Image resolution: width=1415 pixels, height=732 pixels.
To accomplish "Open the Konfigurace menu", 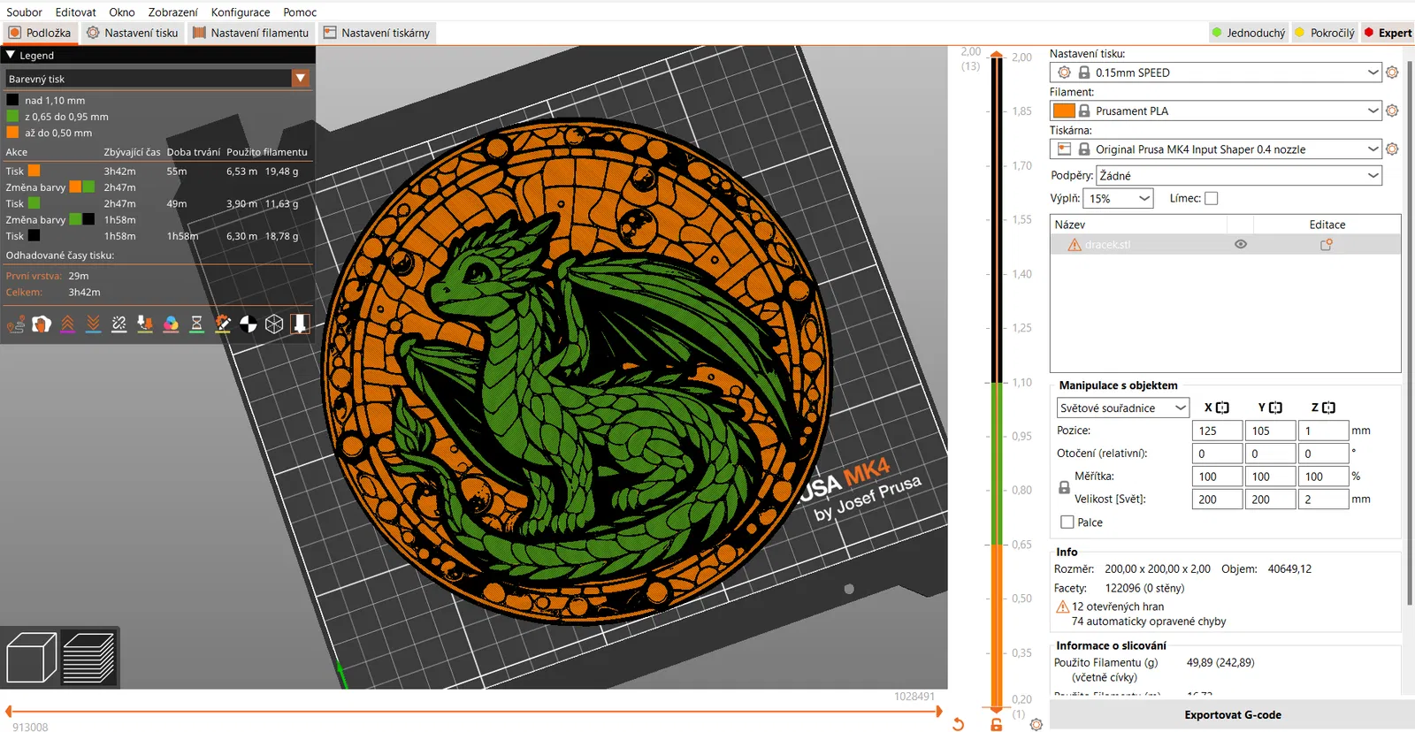I will click(x=241, y=12).
